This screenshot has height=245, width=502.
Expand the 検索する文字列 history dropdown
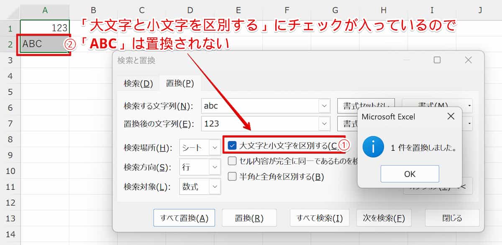325,106
